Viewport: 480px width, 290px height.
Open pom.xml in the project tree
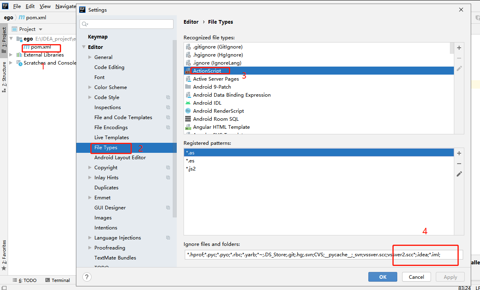pos(41,47)
